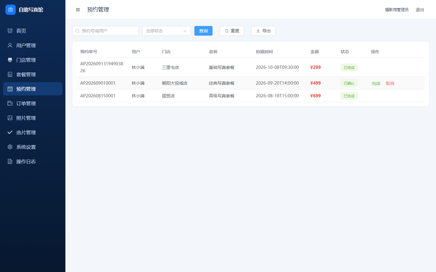Click 退出 to log out
Viewport: 436px width, 272px height.
coord(420,10)
